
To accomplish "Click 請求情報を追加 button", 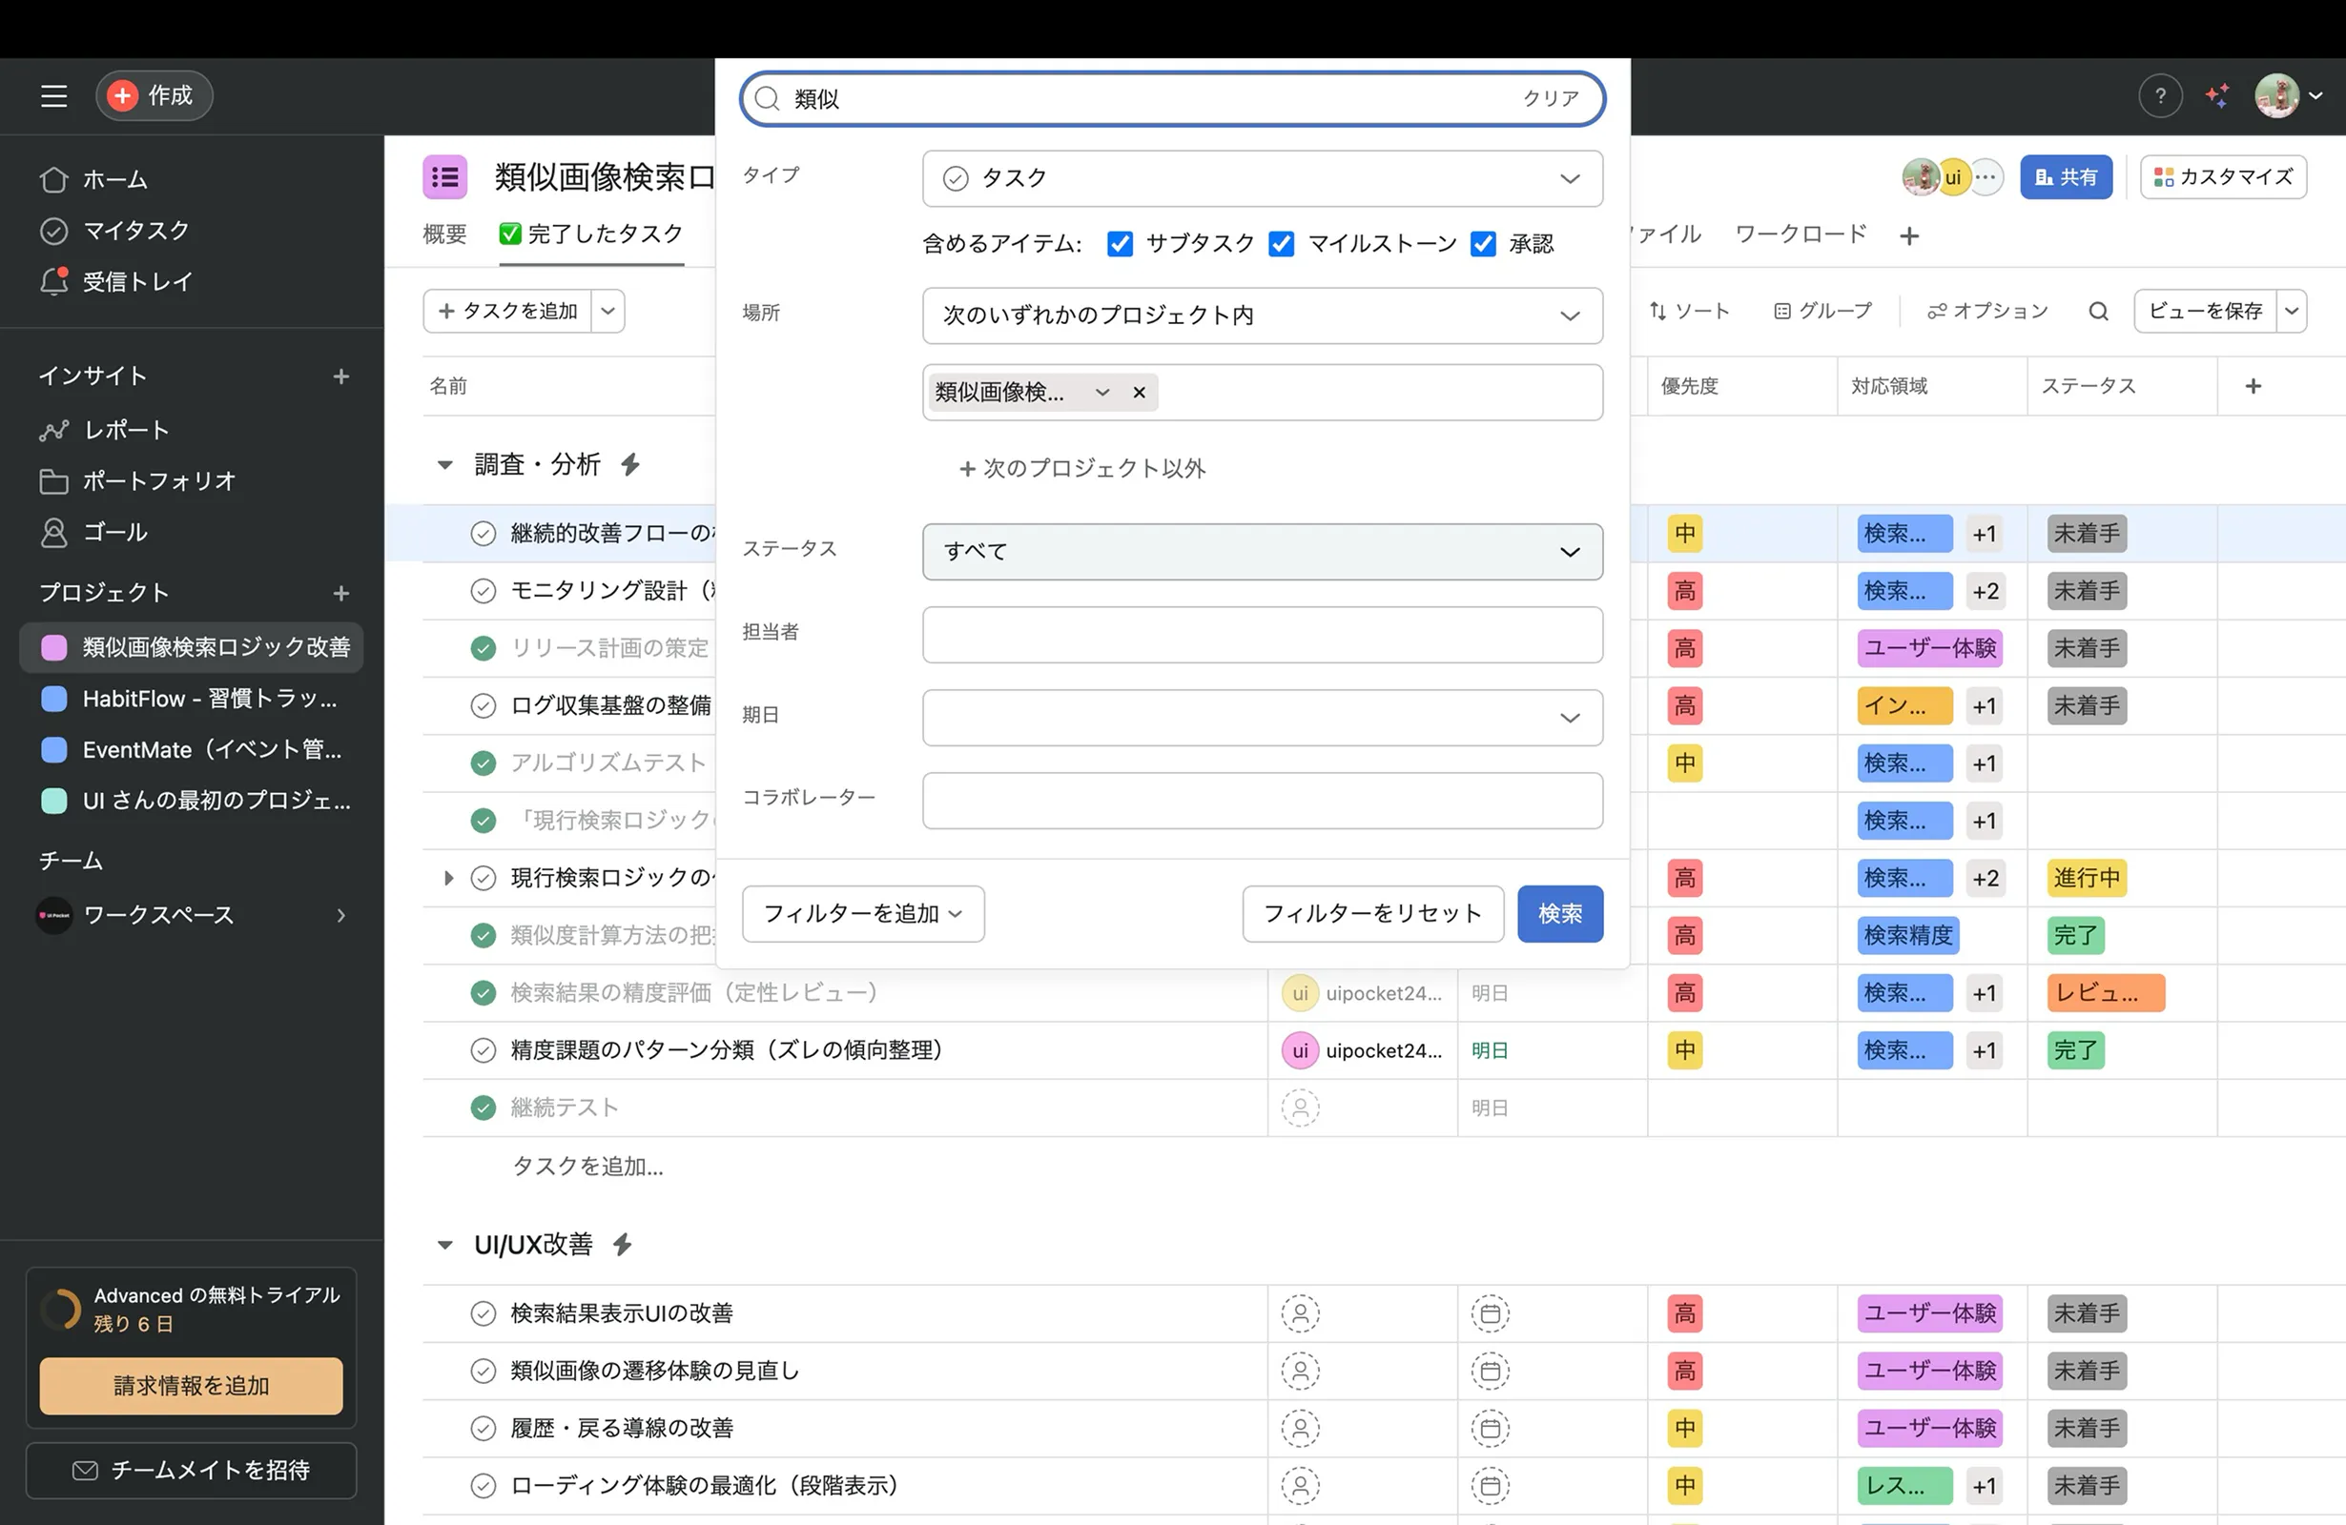I will 192,1385.
